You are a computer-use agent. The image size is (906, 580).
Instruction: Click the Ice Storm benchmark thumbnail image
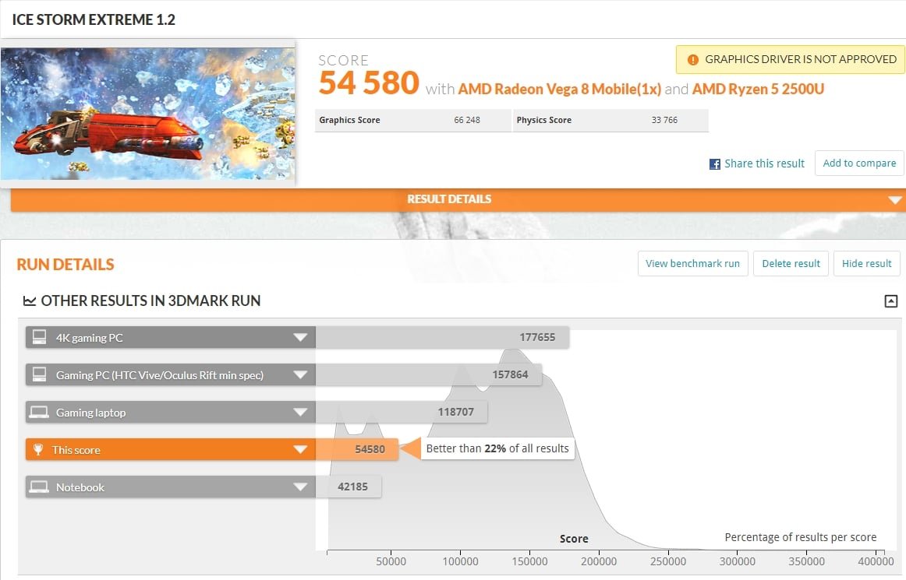click(x=148, y=114)
